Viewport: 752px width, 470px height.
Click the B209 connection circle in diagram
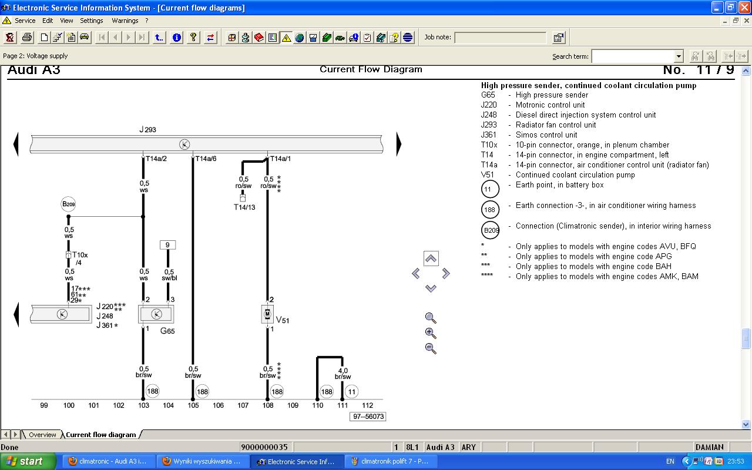(x=68, y=205)
